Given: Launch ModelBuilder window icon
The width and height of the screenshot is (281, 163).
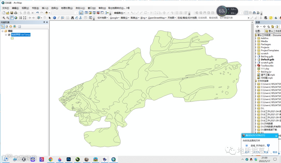Looking at the screenshot, I should (x=107, y=13).
